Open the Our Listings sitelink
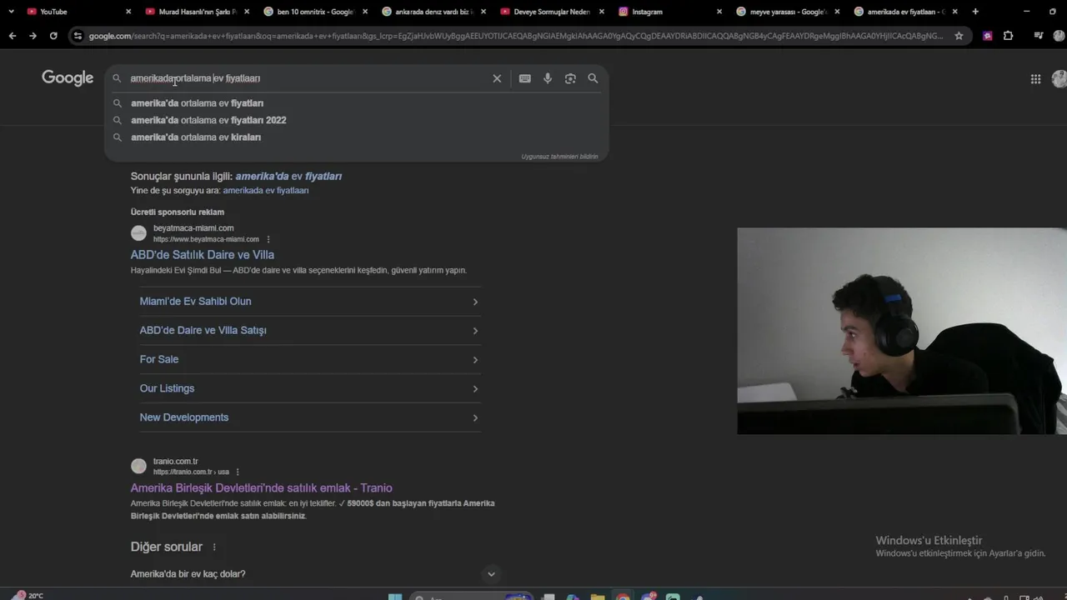Screen dimensions: 1067x600 click(309, 389)
